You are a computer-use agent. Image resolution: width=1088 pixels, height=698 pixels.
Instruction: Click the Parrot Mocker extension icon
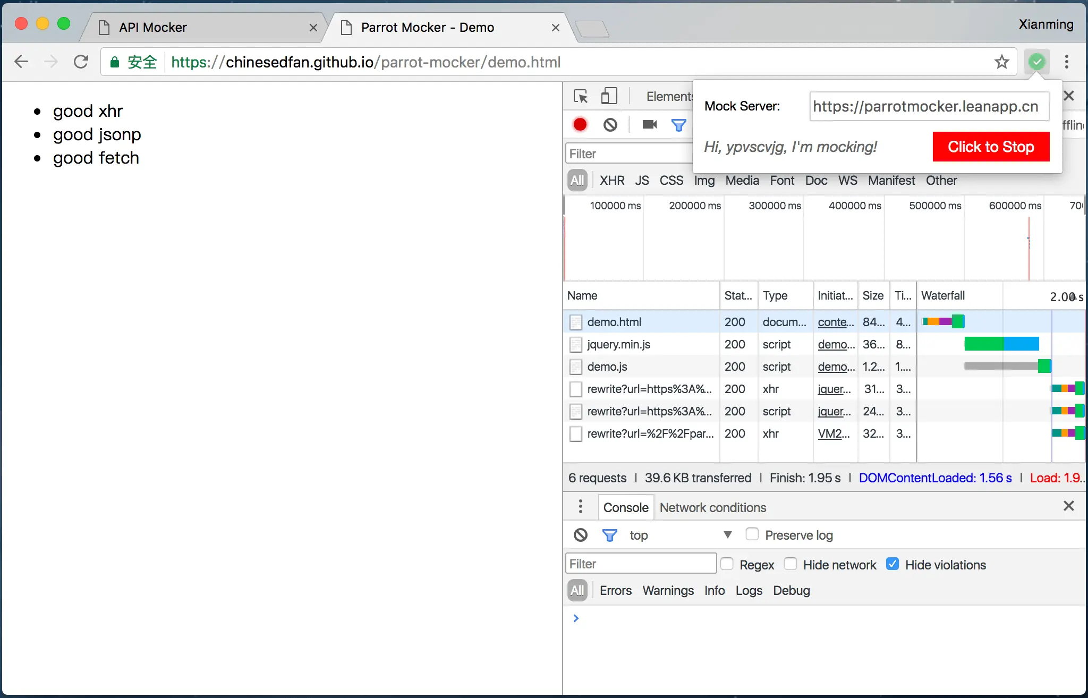point(1036,62)
